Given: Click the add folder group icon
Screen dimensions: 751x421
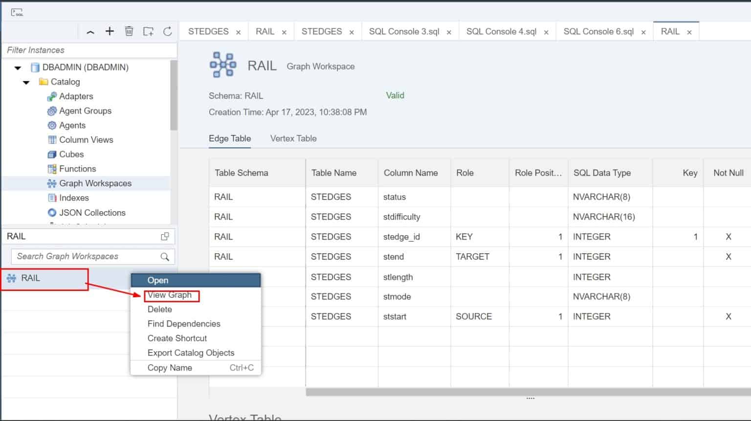Looking at the screenshot, I should [x=148, y=31].
